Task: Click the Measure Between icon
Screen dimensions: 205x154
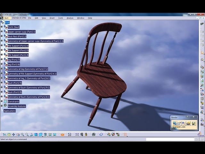Action: click(x=77, y=134)
